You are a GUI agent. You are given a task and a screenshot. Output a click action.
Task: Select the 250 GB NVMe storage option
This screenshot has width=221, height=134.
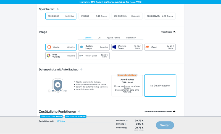point(127,16)
